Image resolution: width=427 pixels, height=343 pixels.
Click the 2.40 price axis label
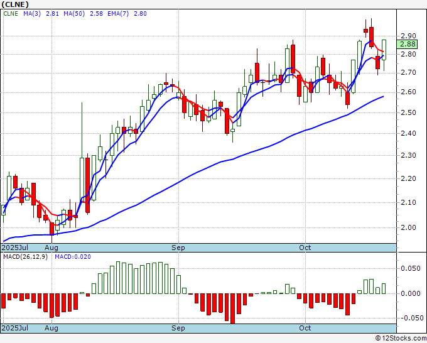pyautogui.click(x=408, y=133)
